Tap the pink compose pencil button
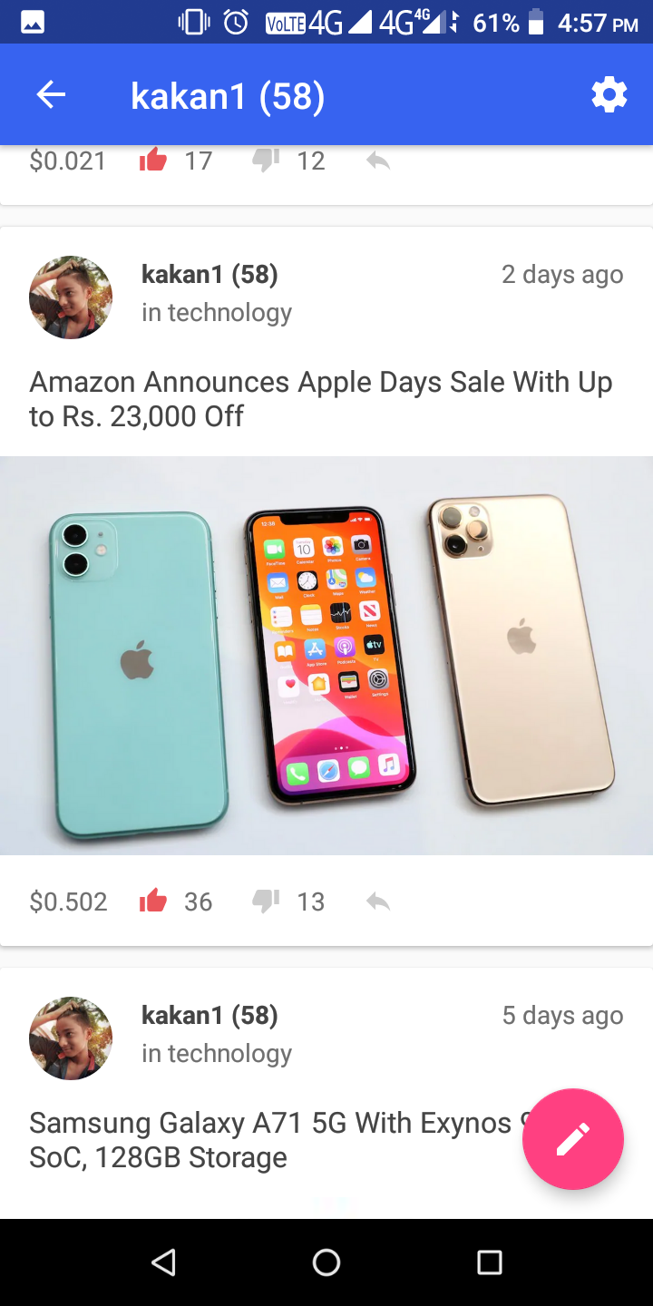 click(573, 1138)
